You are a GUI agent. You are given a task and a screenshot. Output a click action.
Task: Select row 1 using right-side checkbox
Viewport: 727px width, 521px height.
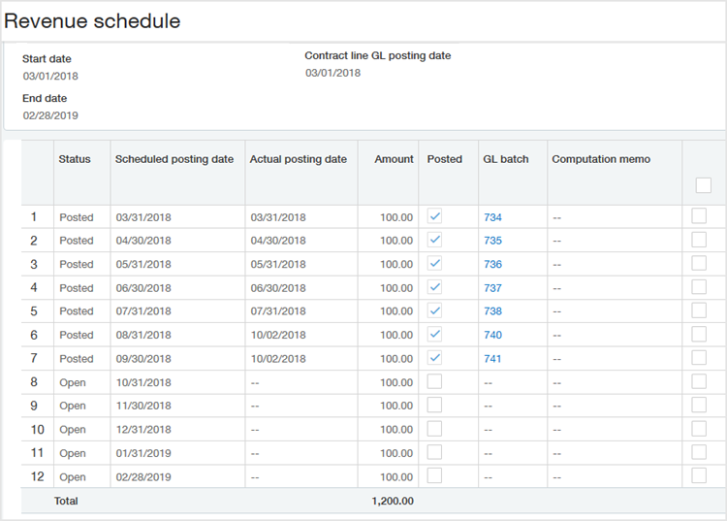coord(699,216)
